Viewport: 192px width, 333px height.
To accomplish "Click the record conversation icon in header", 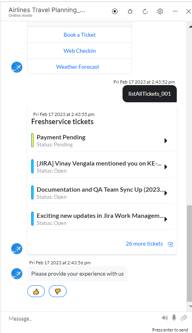I will click(115, 11).
